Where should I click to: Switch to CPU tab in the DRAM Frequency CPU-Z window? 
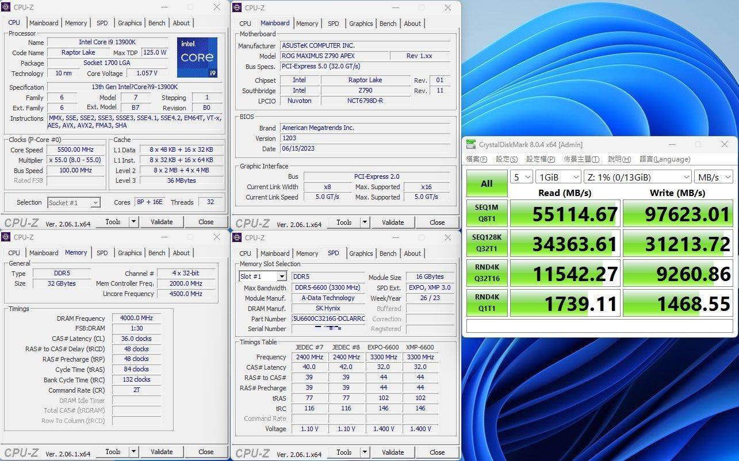click(14, 253)
